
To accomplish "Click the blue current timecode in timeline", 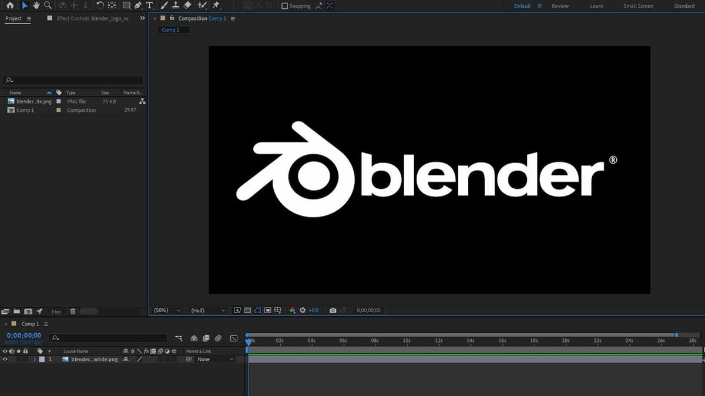I will pyautogui.click(x=24, y=336).
